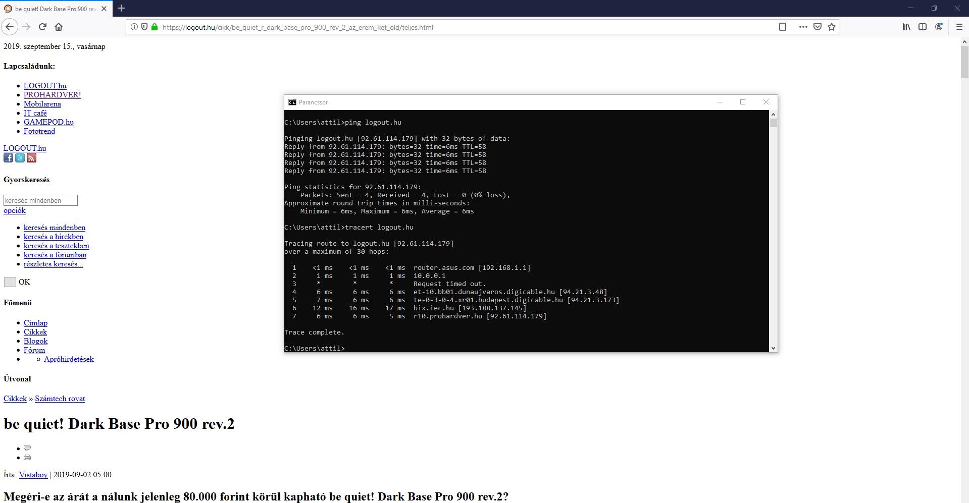
Task: Click Cikkek breadcrumb link
Action: (15, 399)
